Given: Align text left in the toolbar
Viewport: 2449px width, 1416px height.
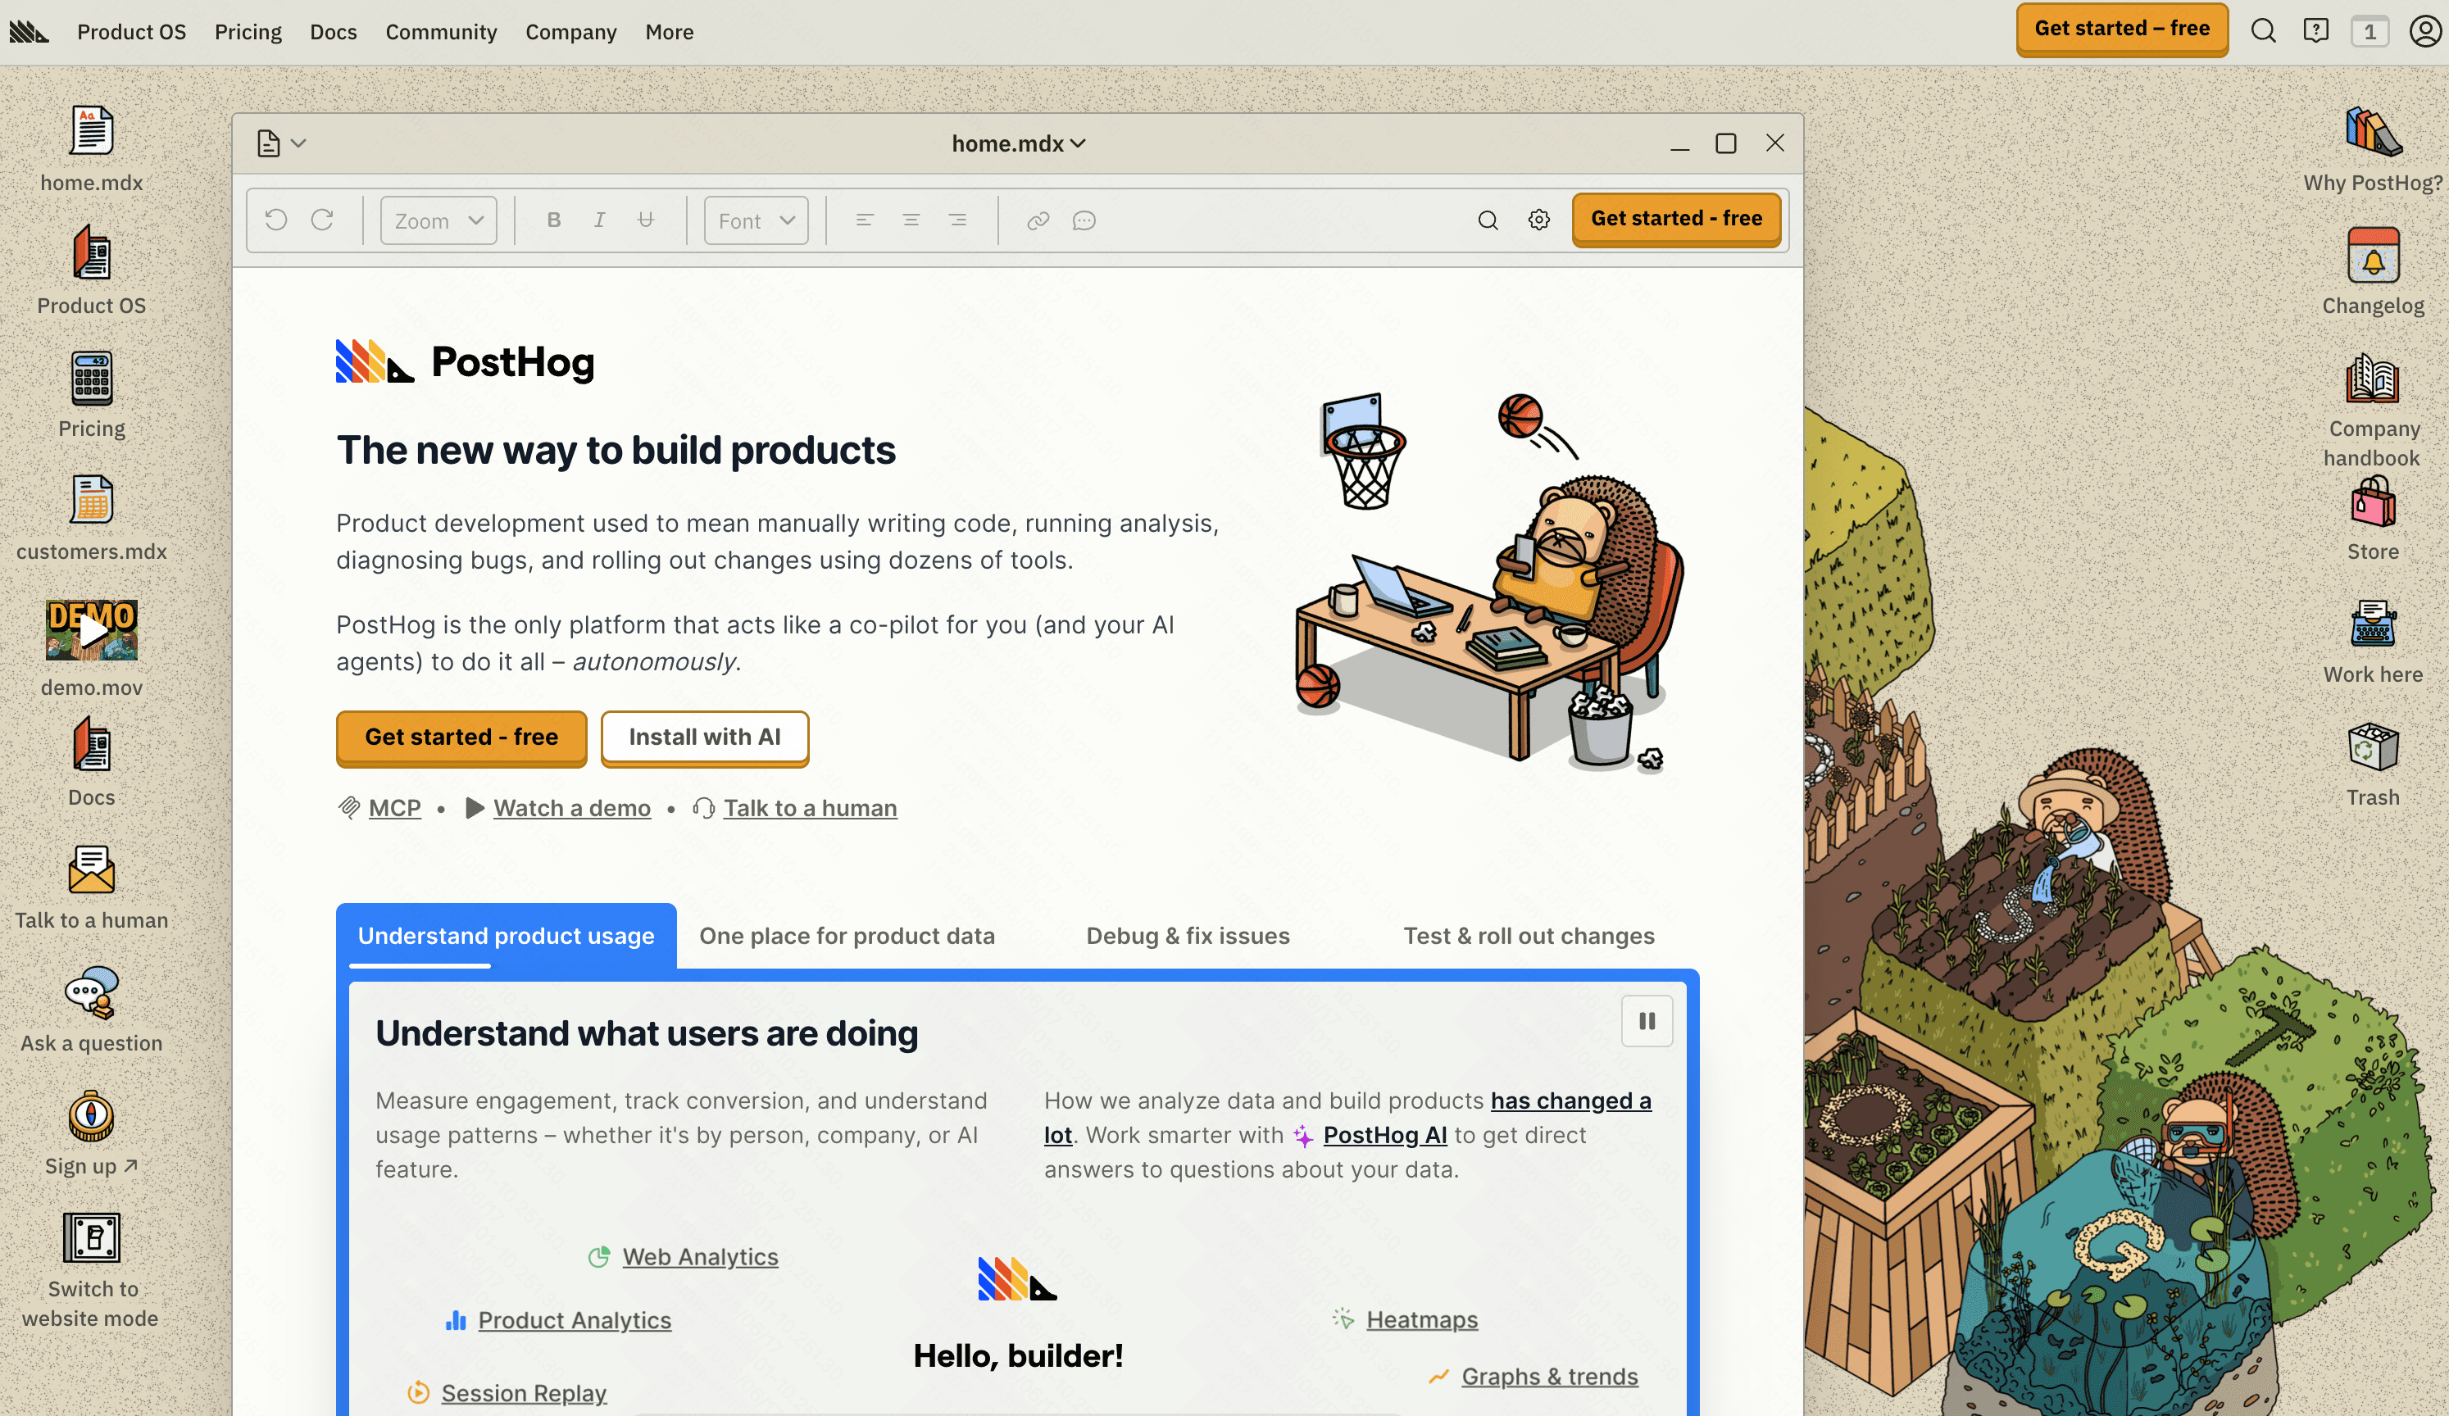Looking at the screenshot, I should (864, 220).
